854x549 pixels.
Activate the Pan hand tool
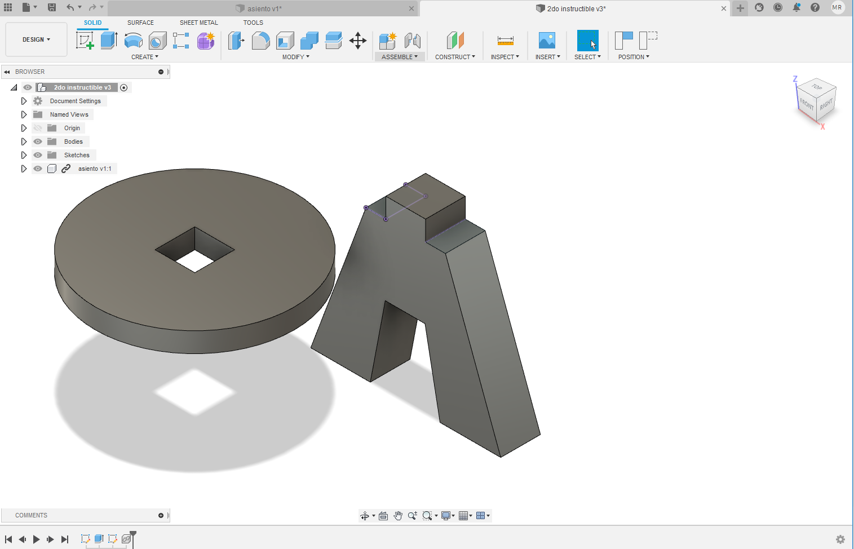pyautogui.click(x=398, y=516)
